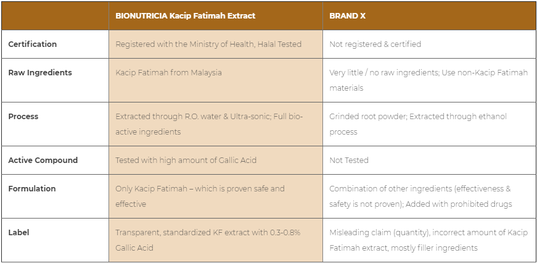This screenshot has height=263, width=537.
Task: Click 'Combination of other ingredients' cell
Action: (420, 196)
